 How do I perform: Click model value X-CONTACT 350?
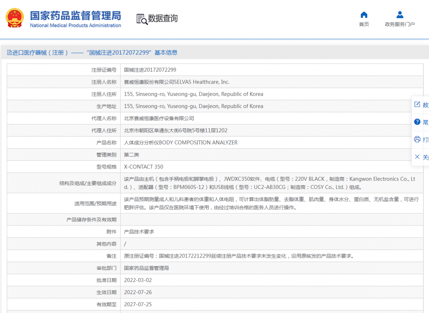[x=144, y=167]
